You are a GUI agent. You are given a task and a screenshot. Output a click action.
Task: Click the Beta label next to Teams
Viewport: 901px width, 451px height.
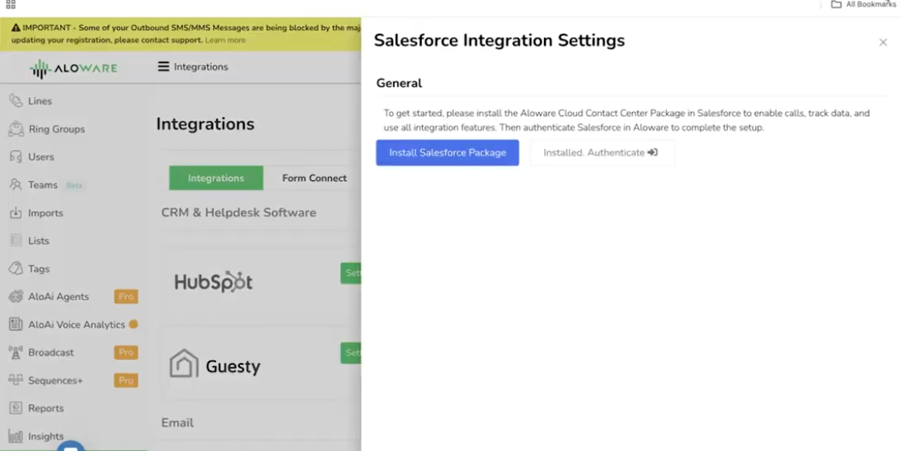tap(74, 185)
